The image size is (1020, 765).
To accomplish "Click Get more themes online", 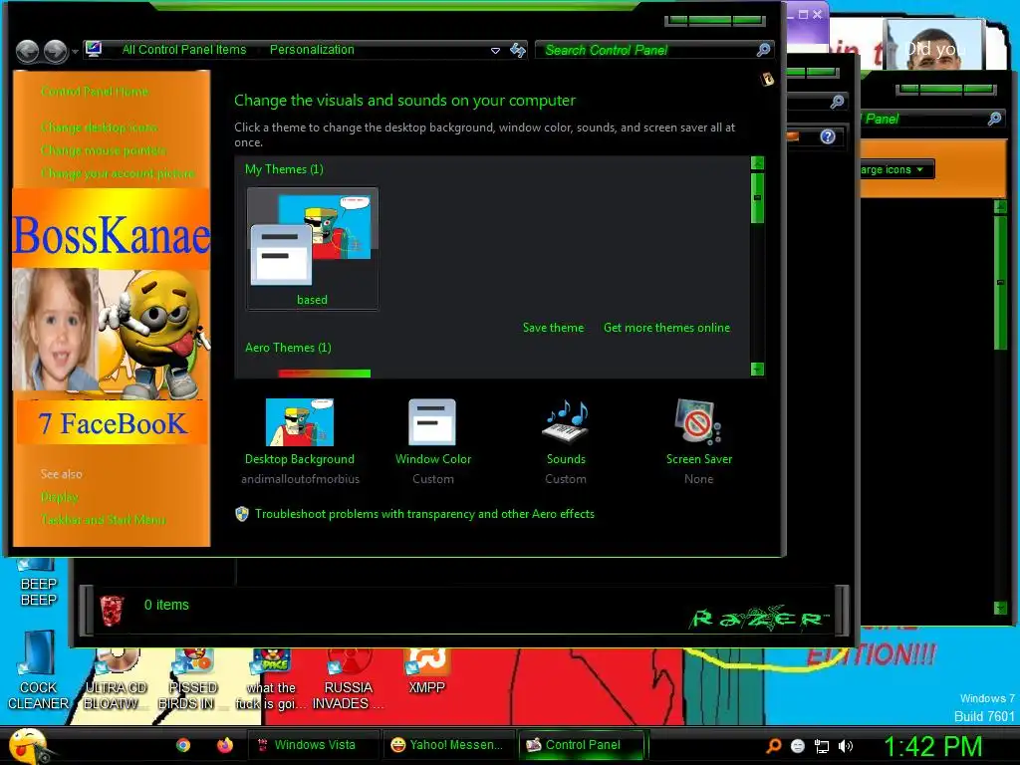I will pyautogui.click(x=666, y=328).
